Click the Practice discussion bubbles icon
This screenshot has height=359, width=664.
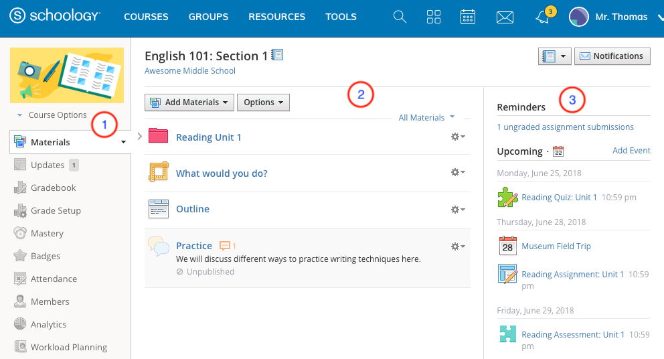[x=159, y=246]
